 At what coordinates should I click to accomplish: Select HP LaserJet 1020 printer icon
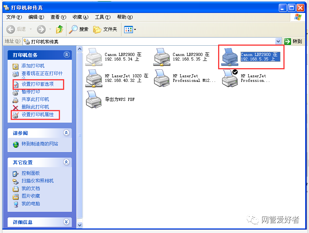(94, 78)
